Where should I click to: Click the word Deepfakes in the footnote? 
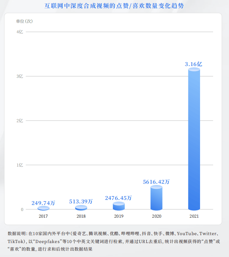tap(47, 241)
